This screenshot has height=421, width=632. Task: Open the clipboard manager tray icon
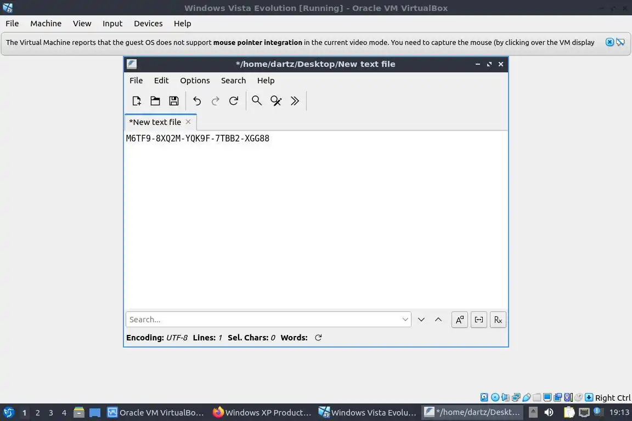569,412
